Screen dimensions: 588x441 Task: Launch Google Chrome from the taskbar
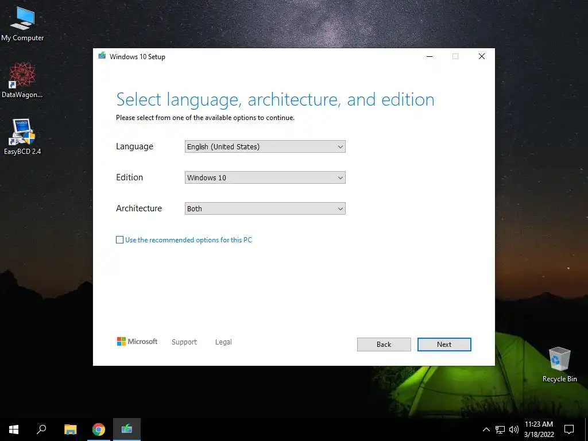(x=99, y=430)
